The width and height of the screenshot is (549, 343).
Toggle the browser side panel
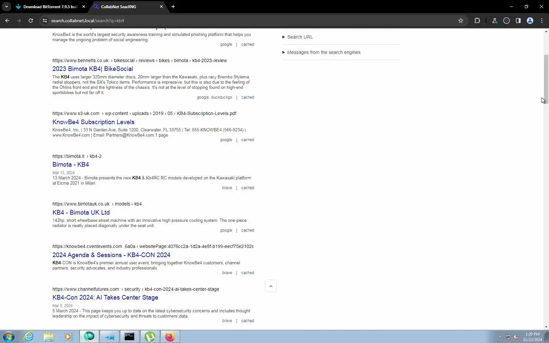(518, 21)
